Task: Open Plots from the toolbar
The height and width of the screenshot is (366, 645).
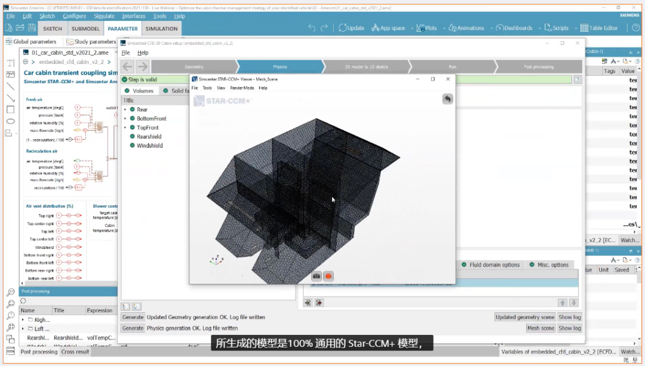Action: click(426, 28)
